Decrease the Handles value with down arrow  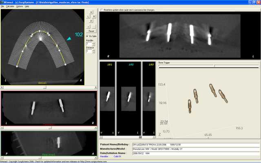coord(93,45)
